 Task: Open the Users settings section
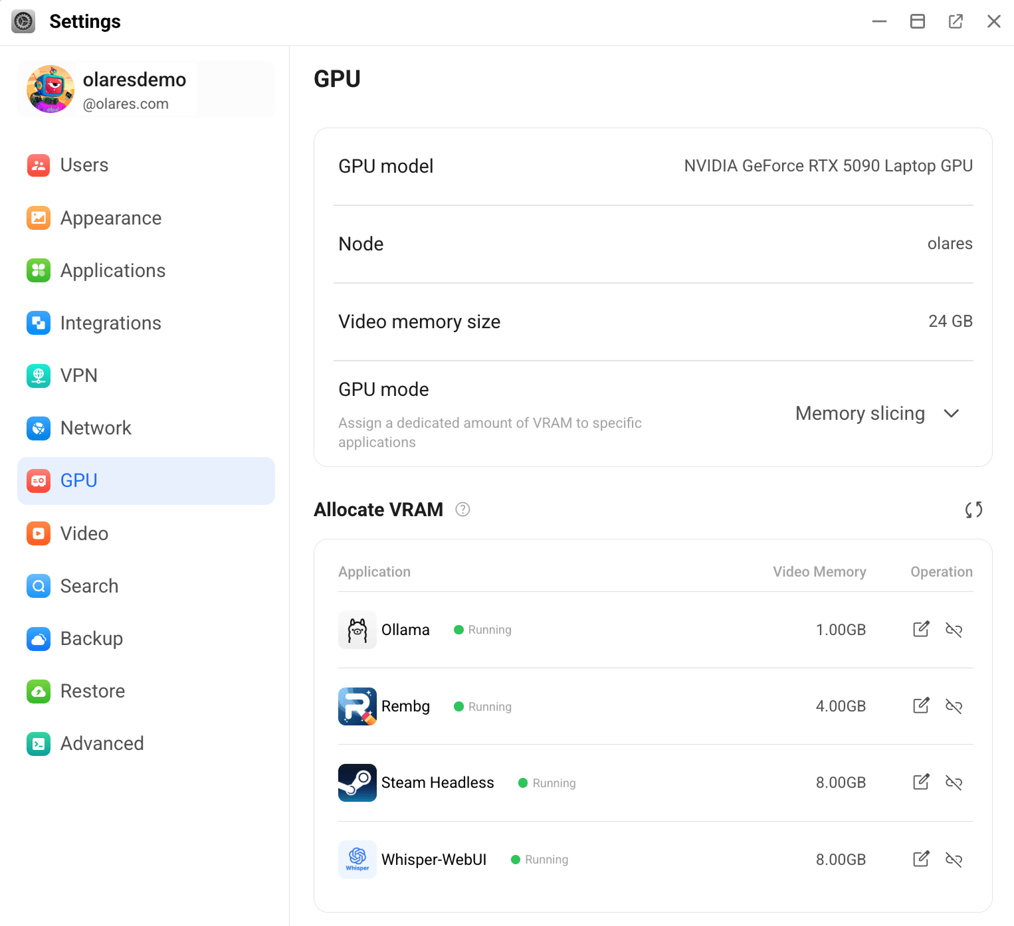(84, 165)
